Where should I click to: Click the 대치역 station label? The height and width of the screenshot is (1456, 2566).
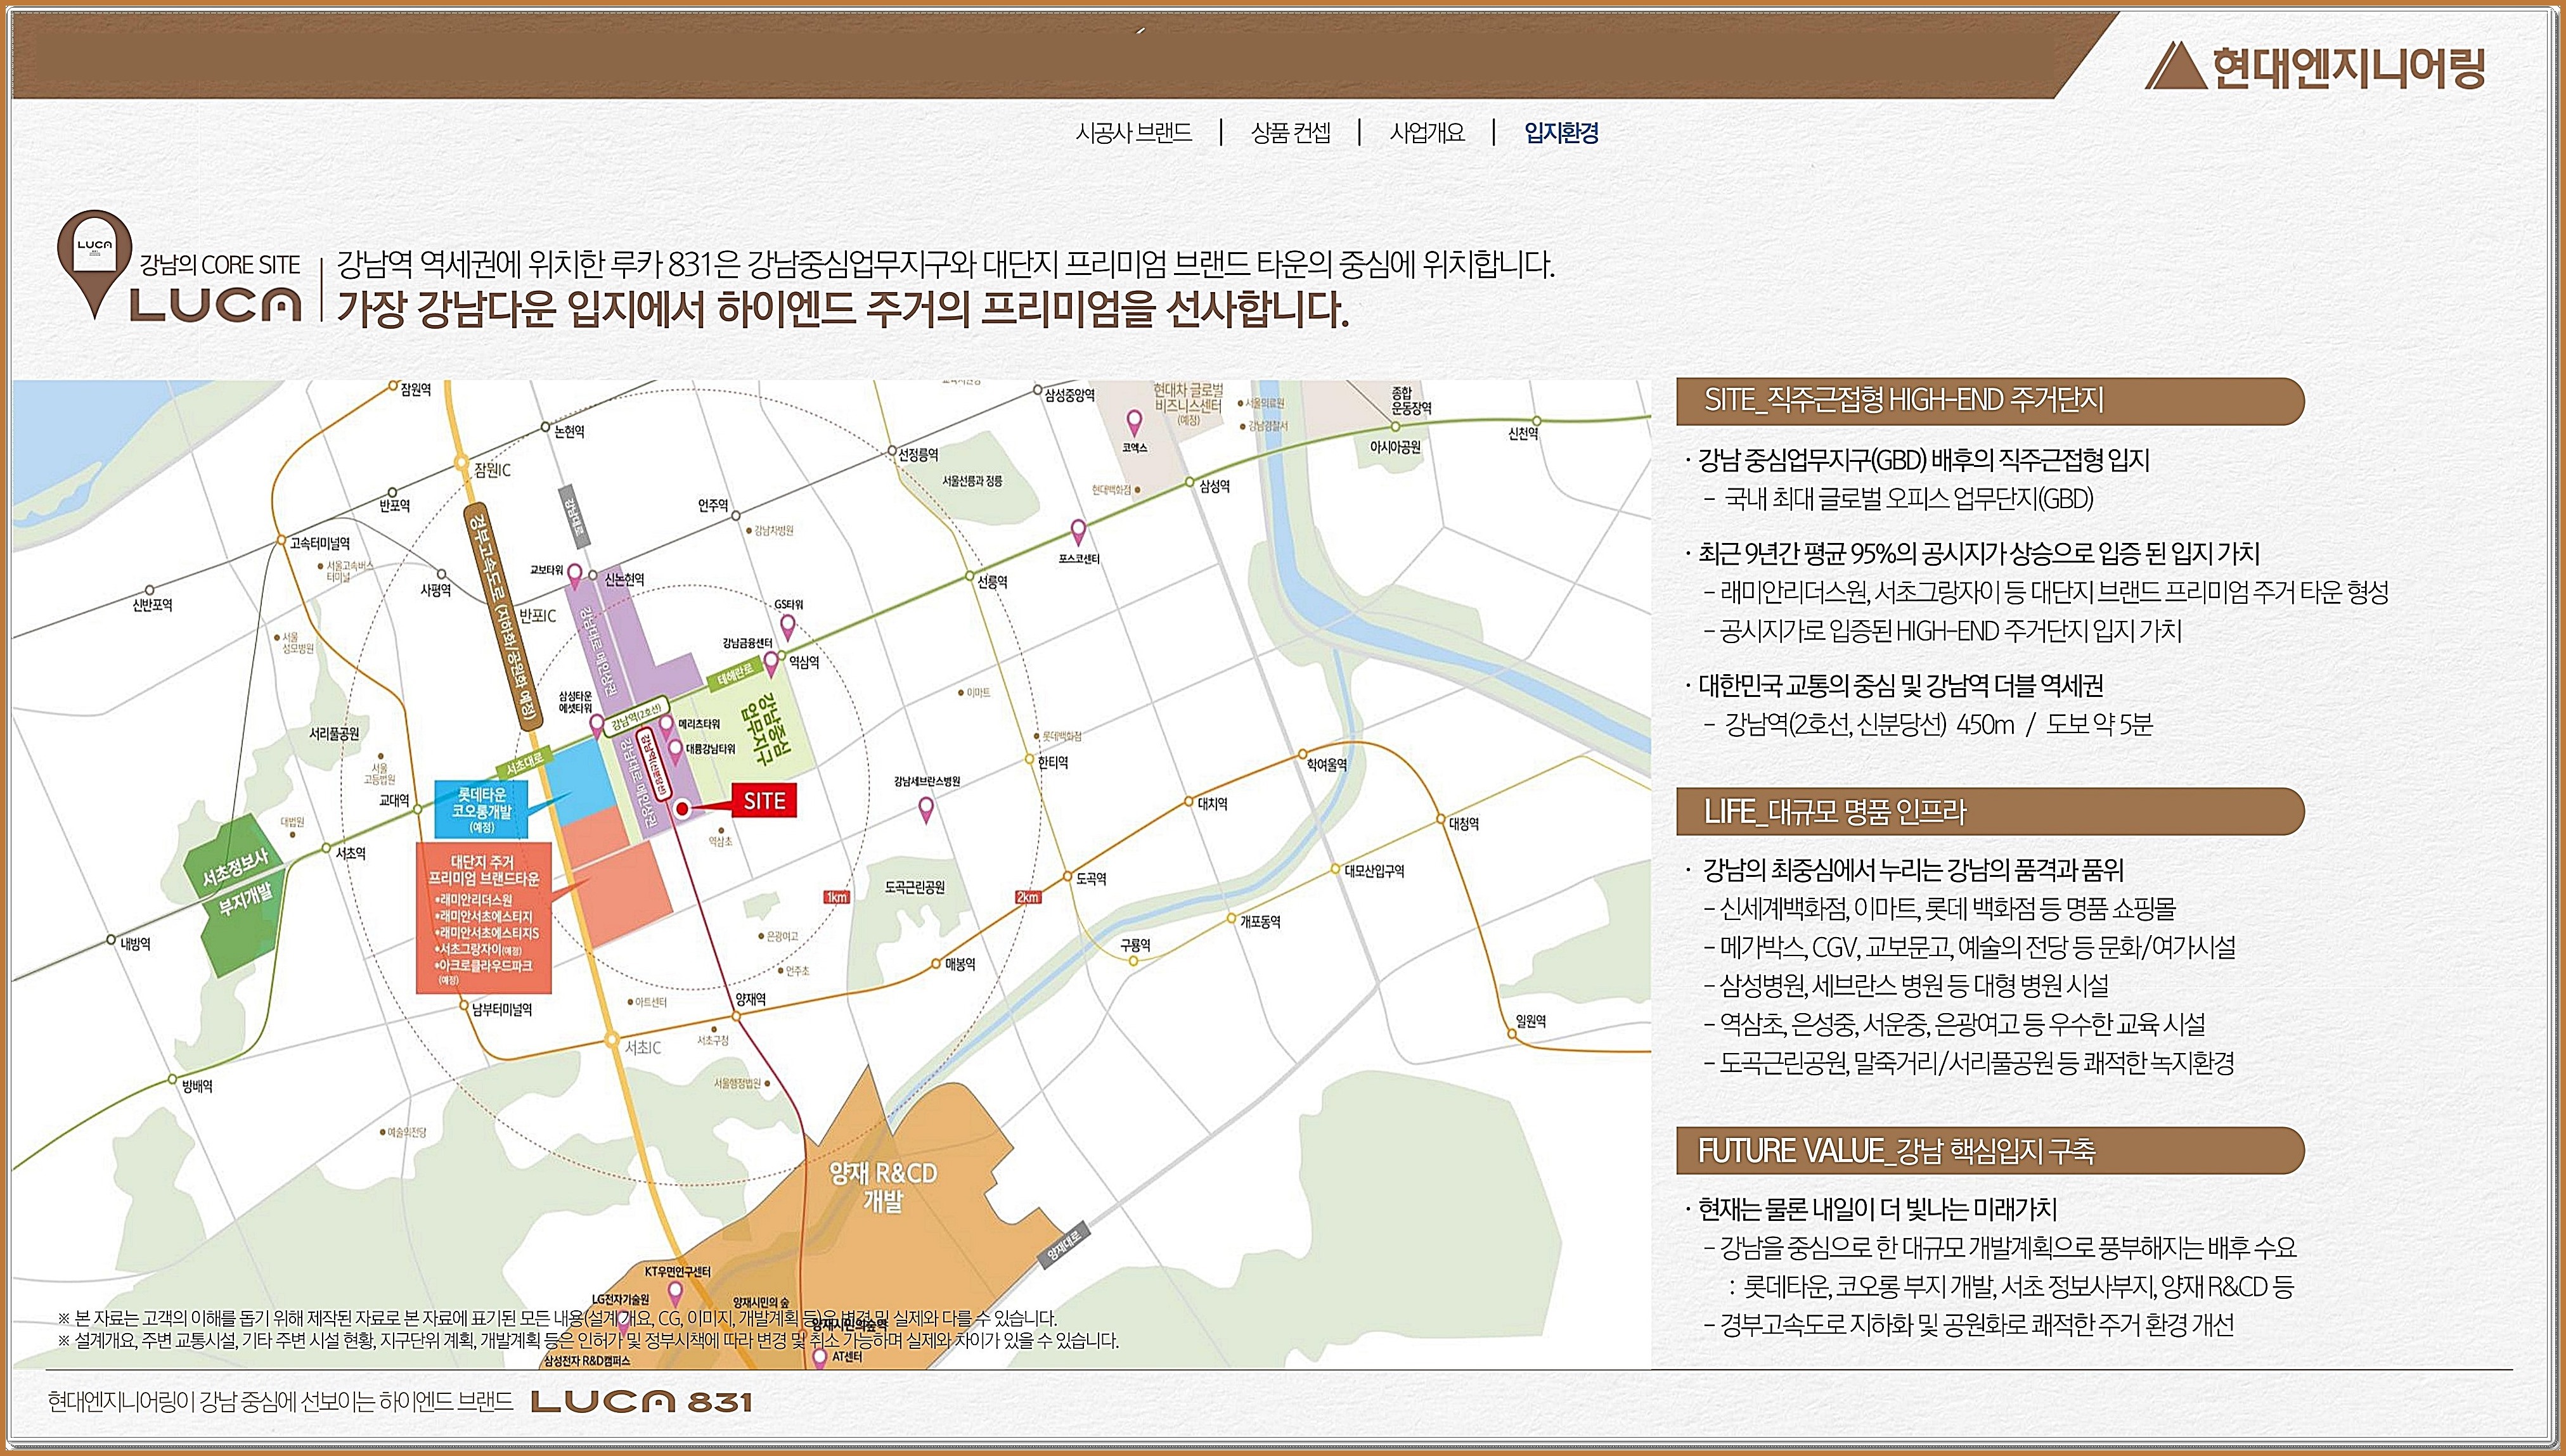pos(1213,803)
